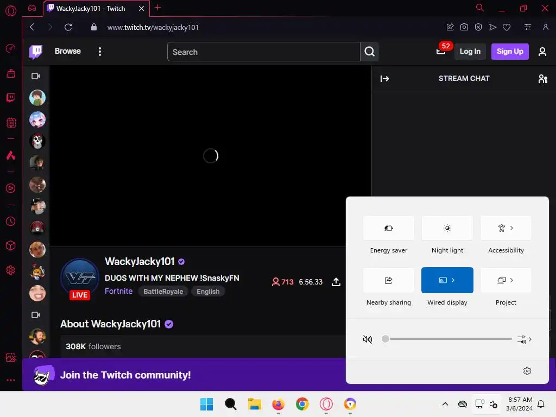This screenshot has width=556, height=417.
Task: Click the Sign Up button
Action: pos(510,52)
